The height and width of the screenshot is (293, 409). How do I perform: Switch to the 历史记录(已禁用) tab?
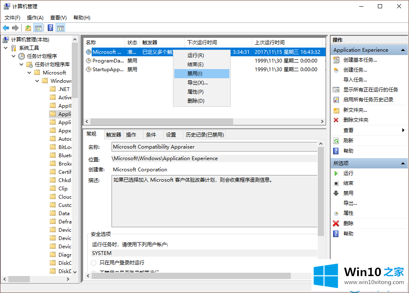(205, 135)
